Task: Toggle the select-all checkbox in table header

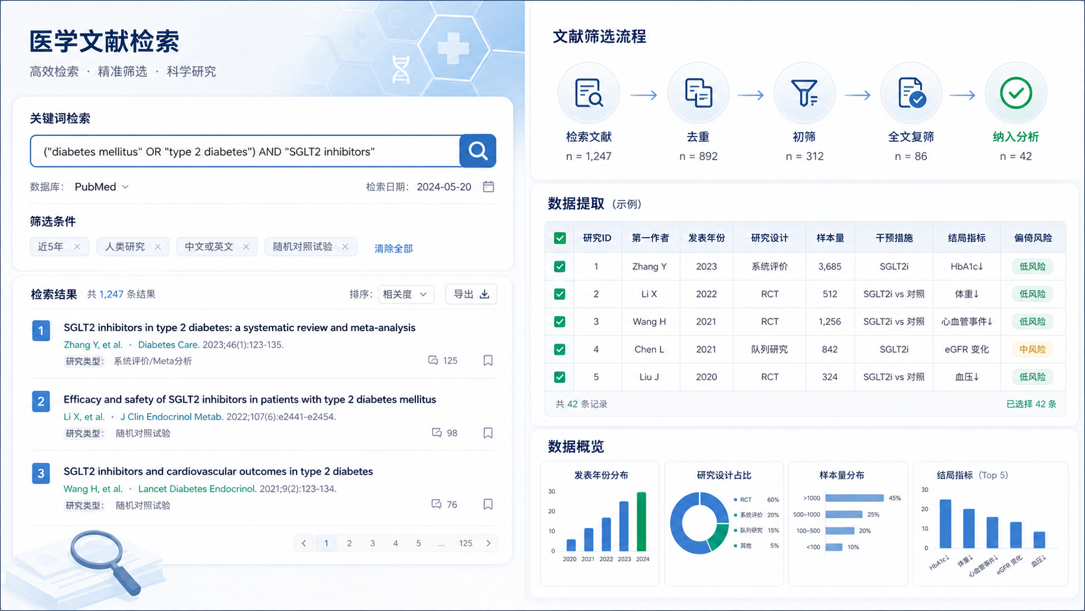Action: 559,238
